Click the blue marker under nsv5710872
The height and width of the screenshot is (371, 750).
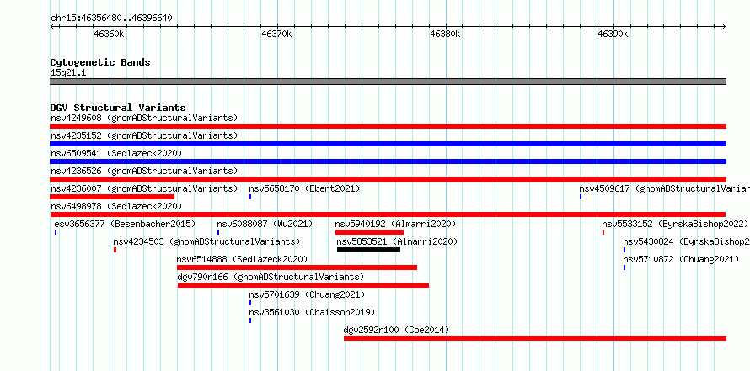click(624, 268)
